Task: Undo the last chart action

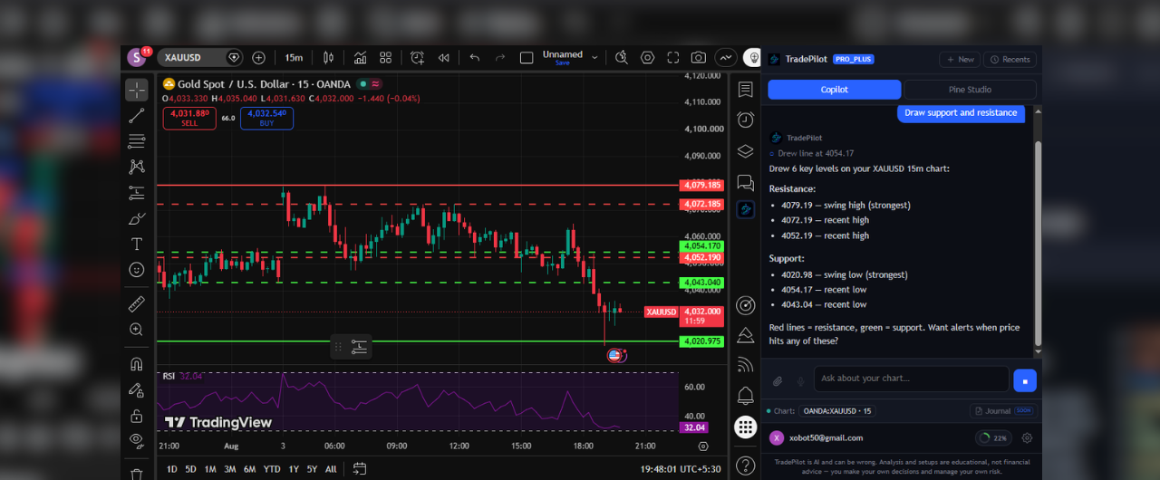Action: coord(475,57)
